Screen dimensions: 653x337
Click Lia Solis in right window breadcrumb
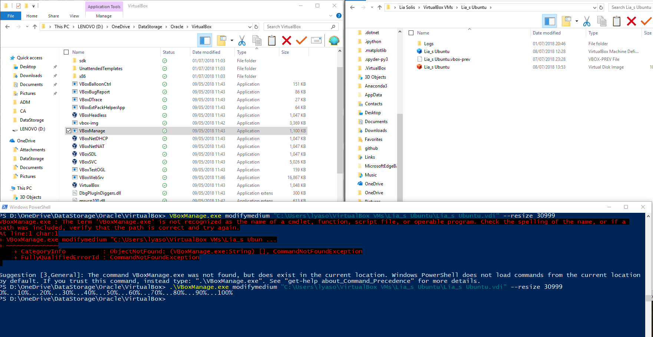407,7
